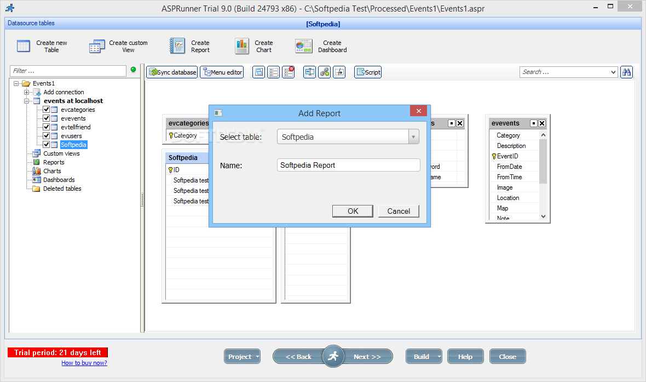Click the Add Report dialog title icon
646x382 pixels.
point(218,113)
